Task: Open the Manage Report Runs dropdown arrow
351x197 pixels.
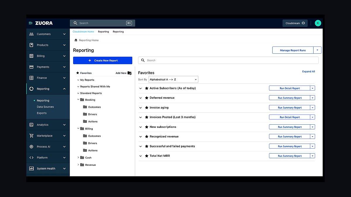Action: point(317,50)
